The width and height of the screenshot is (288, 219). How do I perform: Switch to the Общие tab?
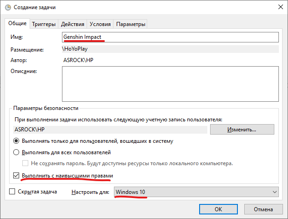(18, 24)
